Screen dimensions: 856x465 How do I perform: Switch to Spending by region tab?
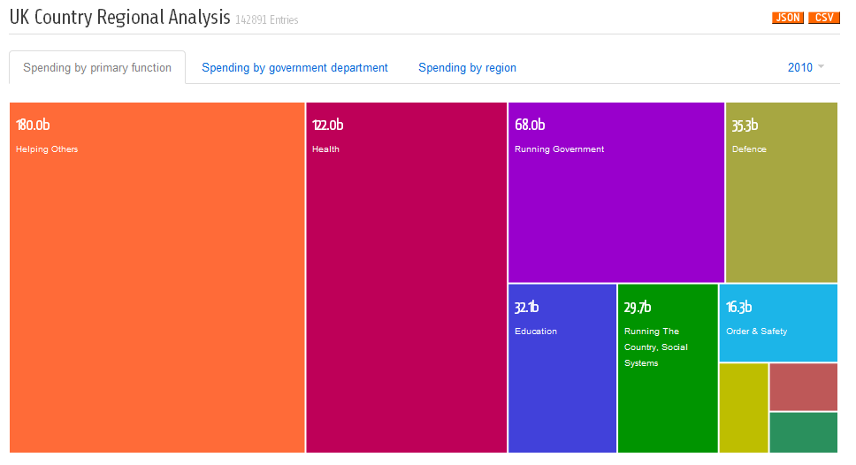[467, 68]
